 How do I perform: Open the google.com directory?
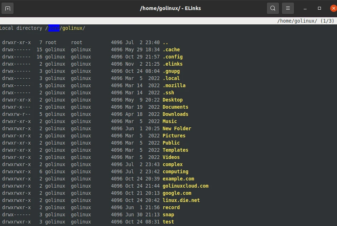[177, 193]
